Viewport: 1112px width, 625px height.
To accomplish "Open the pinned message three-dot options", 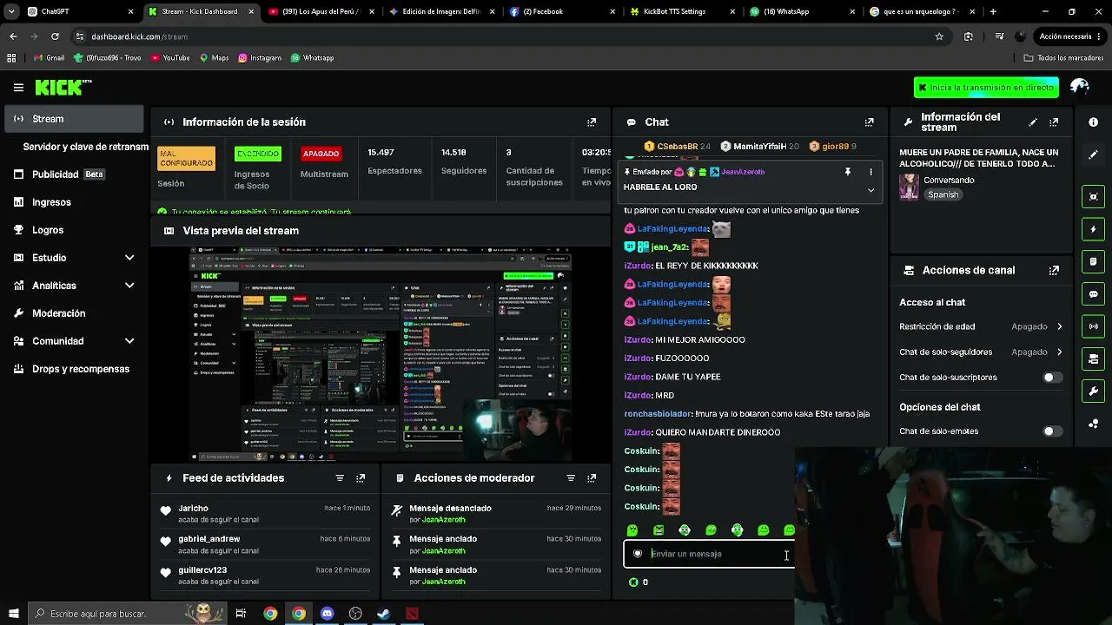I will point(870,172).
